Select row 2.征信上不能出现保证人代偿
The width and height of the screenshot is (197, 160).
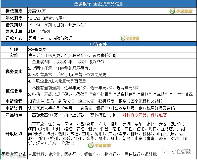112,94
